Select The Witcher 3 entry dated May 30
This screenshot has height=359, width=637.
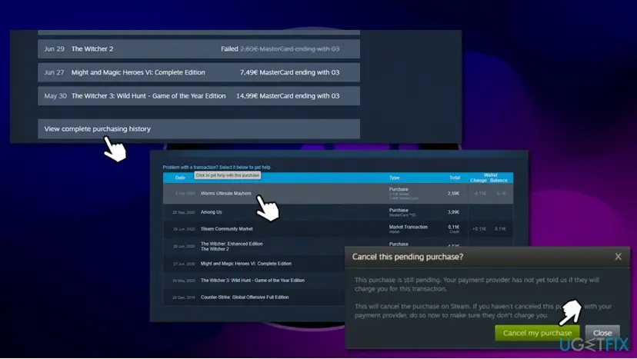(198, 96)
